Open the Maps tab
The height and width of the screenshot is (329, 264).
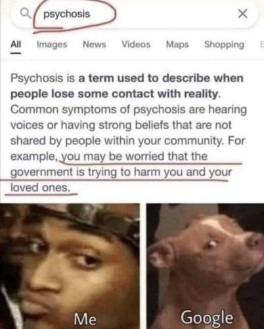coord(177,45)
